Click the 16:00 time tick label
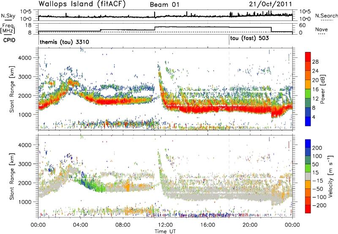This screenshot has width=338, height=234. (207, 225)
